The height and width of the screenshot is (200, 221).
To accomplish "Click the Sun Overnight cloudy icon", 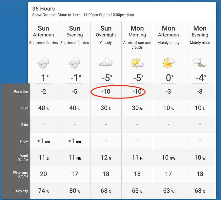I will point(106,62).
